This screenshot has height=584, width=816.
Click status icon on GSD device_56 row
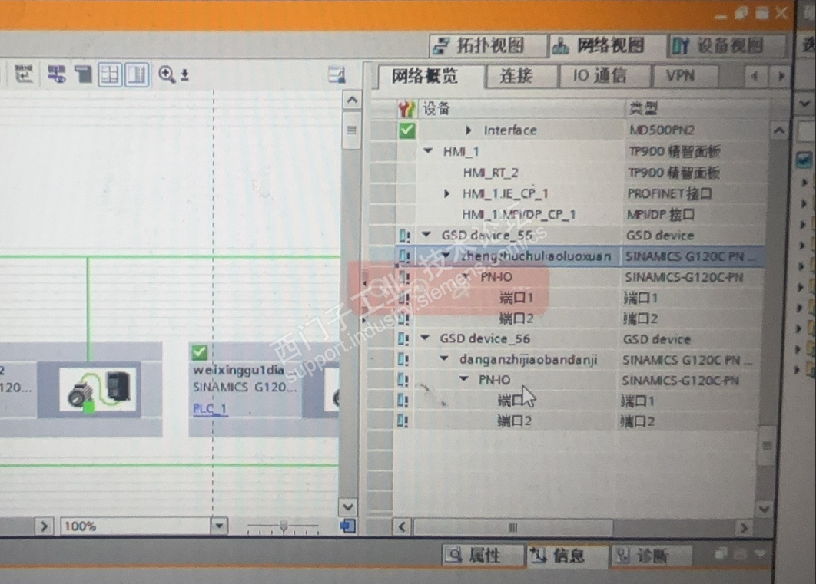(403, 338)
